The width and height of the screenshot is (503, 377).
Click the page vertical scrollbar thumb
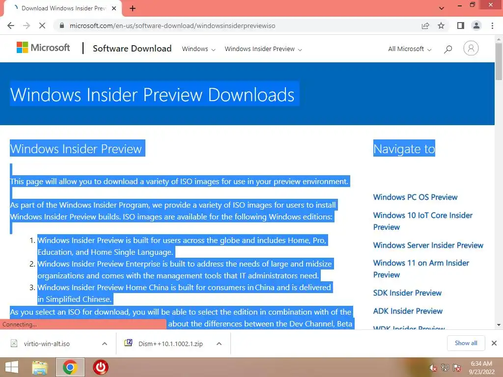(499, 61)
